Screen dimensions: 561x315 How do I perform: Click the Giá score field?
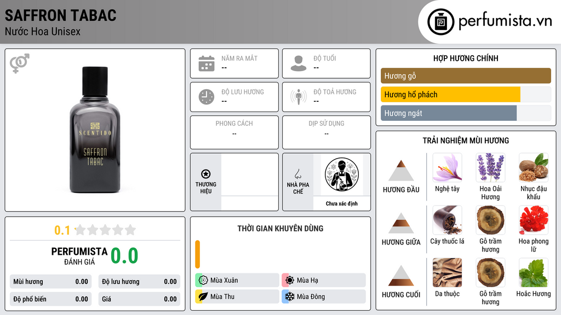(x=139, y=299)
